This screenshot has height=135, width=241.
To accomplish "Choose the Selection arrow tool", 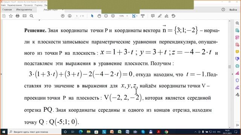I will point(92,16).
